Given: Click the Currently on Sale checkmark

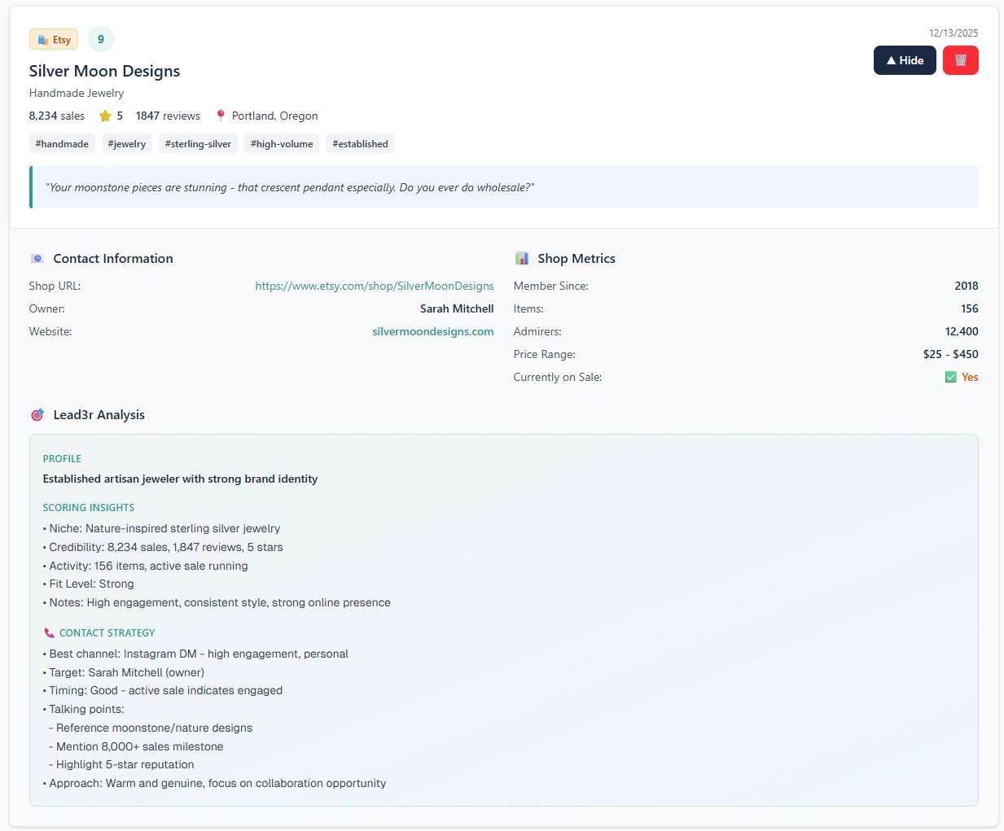Looking at the screenshot, I should tap(950, 377).
